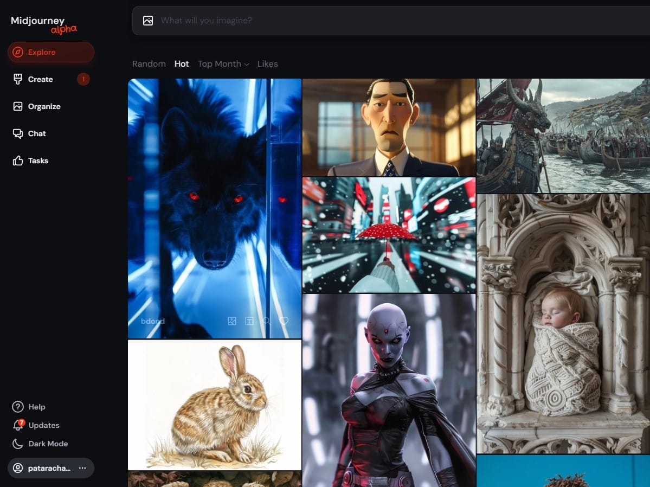Open account menu via three dots
Image resolution: width=650 pixels, height=487 pixels.
tap(82, 468)
